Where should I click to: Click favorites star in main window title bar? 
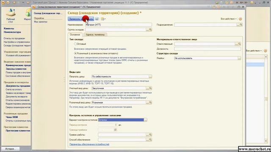pos(28,3)
